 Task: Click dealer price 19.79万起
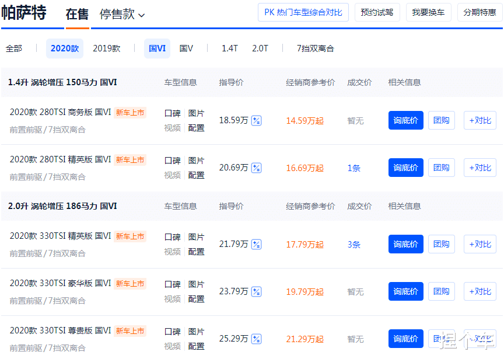coord(304,292)
